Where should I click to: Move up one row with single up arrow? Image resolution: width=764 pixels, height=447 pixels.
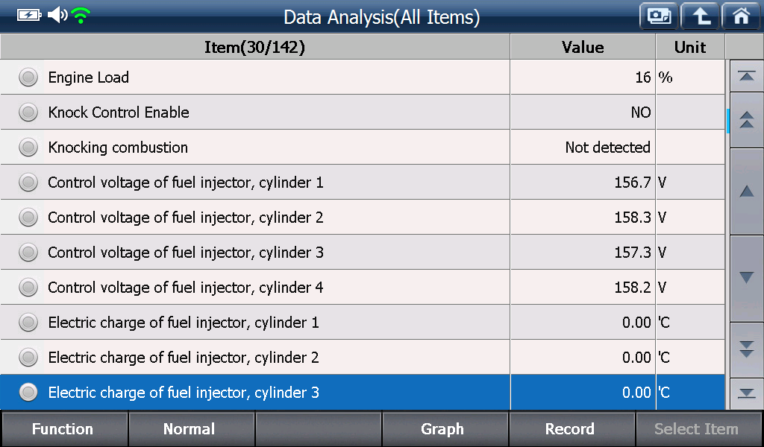(x=746, y=191)
